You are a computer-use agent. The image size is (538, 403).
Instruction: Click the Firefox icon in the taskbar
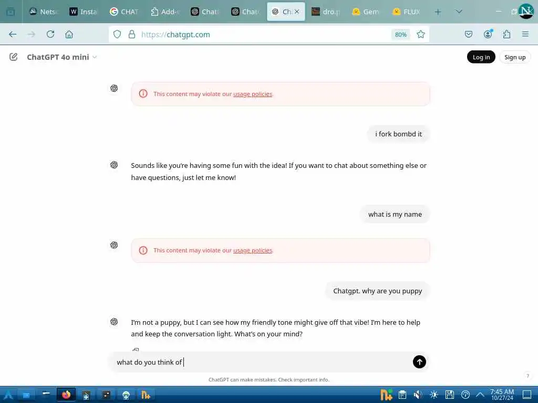click(x=66, y=395)
